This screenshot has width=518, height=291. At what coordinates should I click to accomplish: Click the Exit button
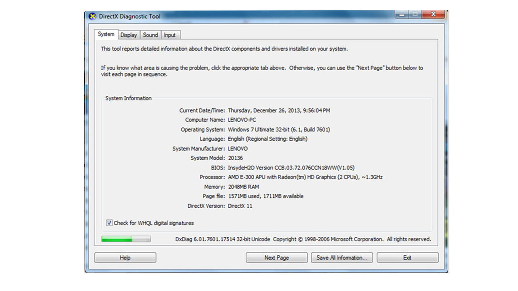coord(408,257)
